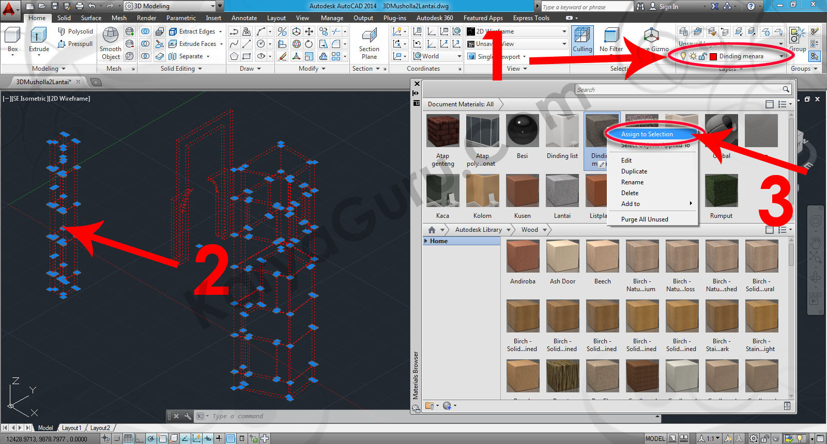Click Purge All Unused menu entry
827x444 pixels.
click(x=644, y=219)
